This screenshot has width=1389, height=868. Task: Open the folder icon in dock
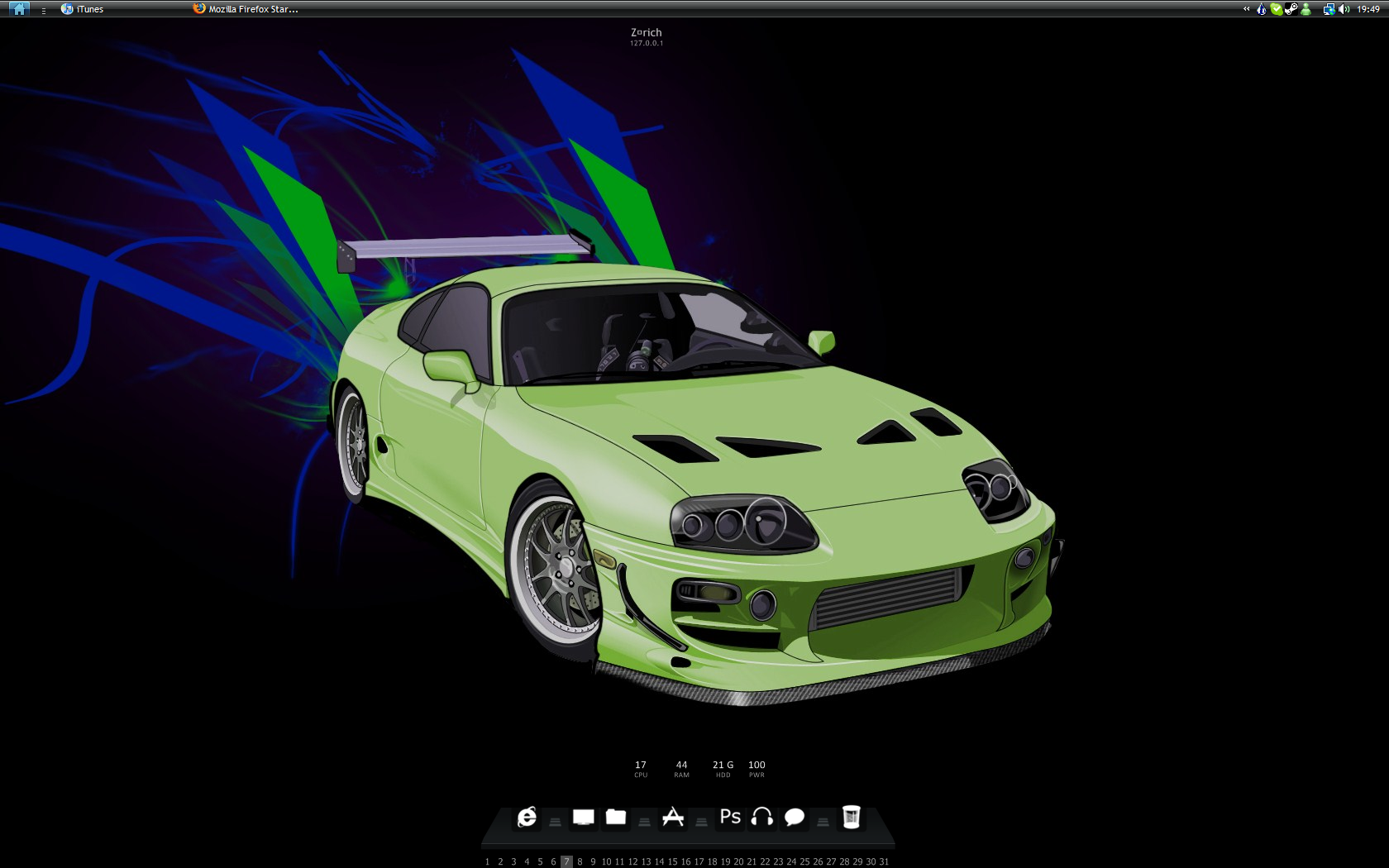(x=616, y=817)
